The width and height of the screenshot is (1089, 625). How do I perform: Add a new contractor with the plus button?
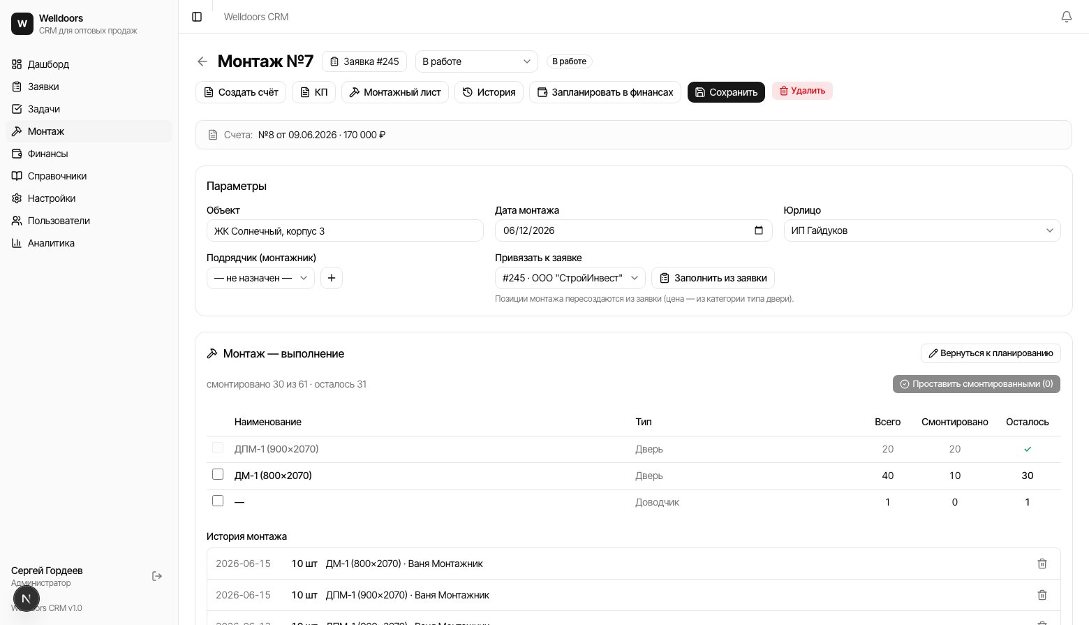(x=332, y=278)
